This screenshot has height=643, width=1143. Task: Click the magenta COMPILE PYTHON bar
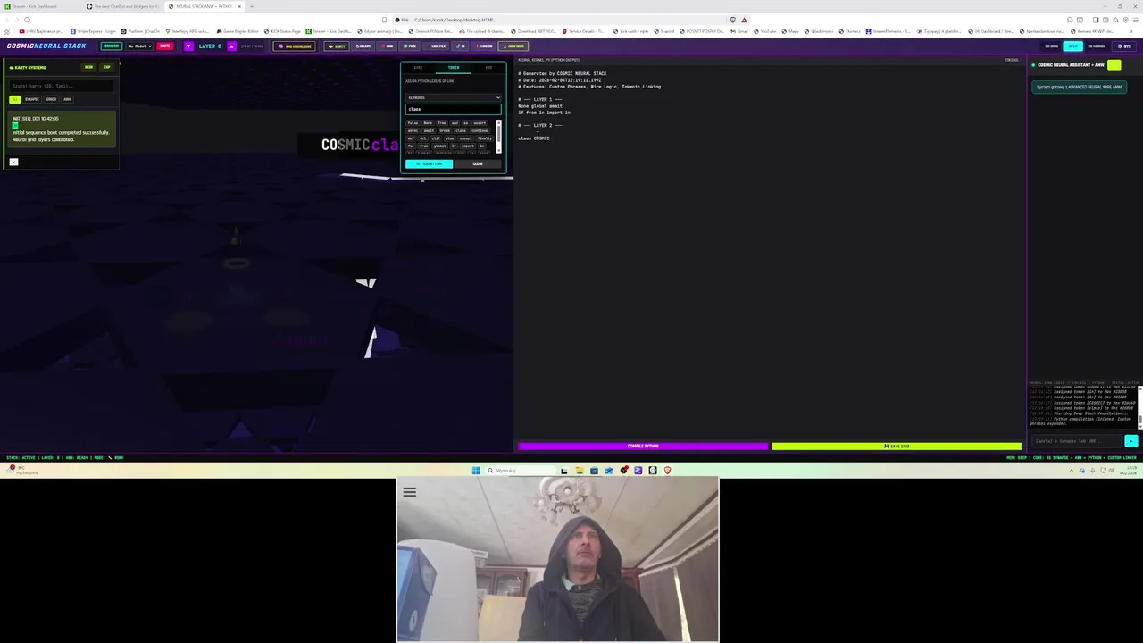coord(643,446)
